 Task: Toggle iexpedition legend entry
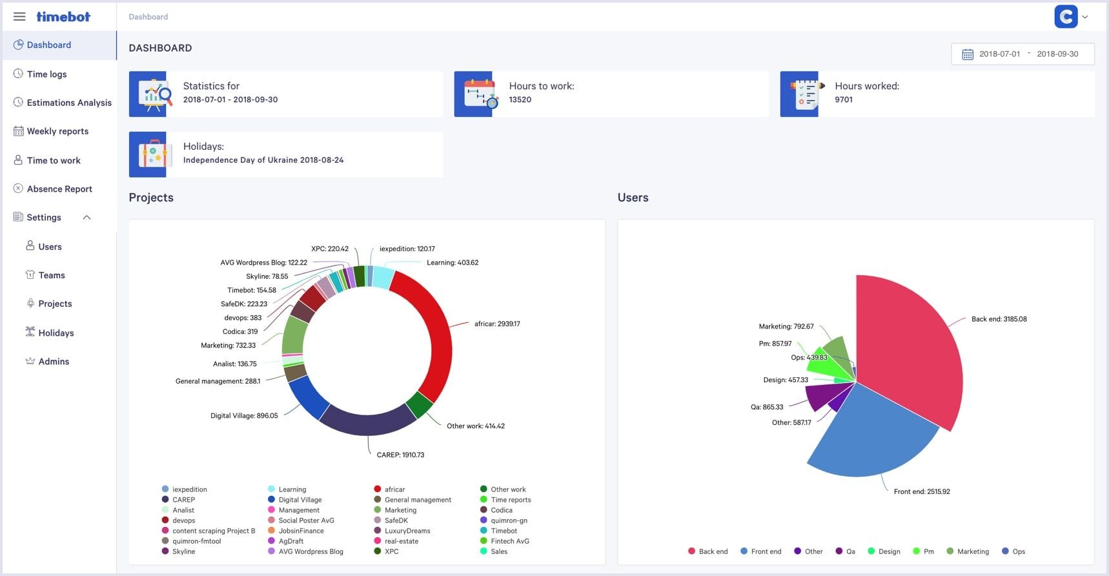[185, 489]
